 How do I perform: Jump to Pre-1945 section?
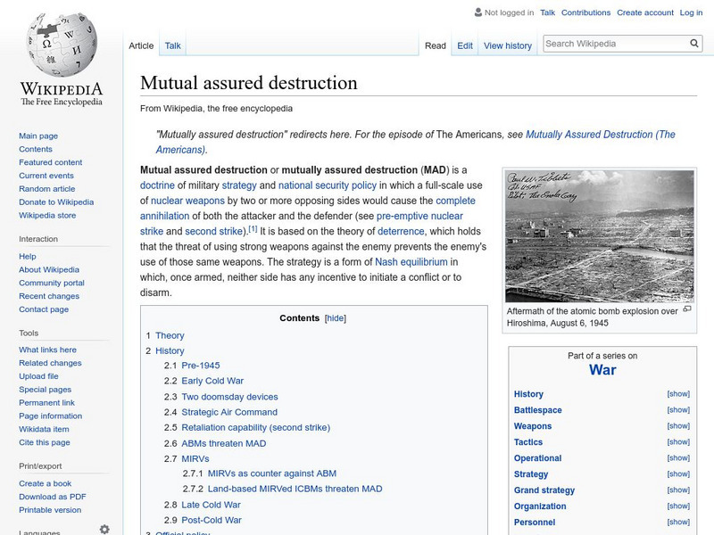pyautogui.click(x=200, y=366)
